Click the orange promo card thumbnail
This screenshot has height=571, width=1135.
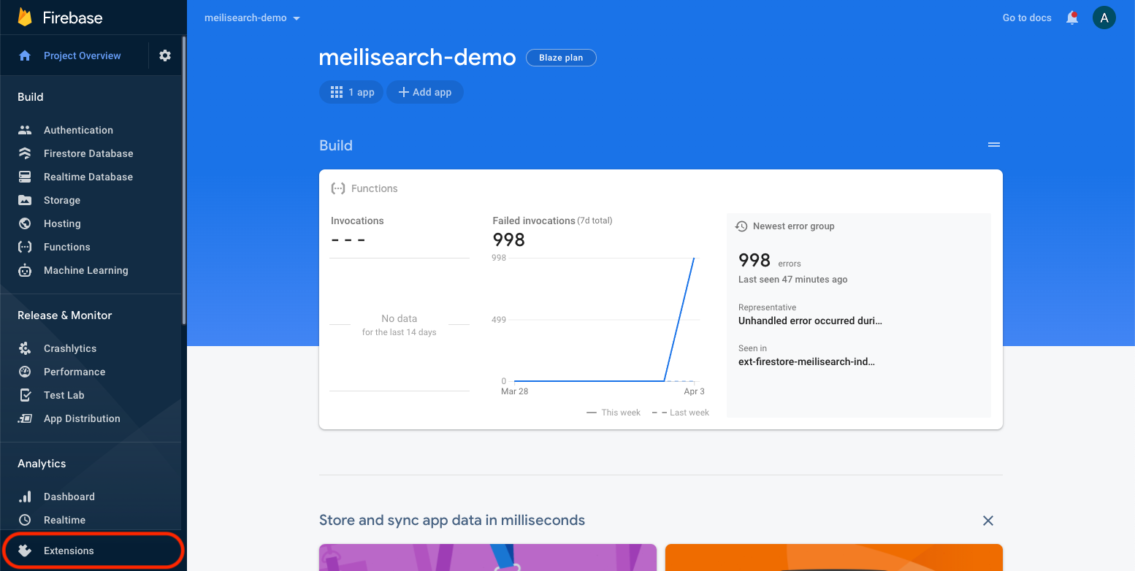[x=834, y=557]
